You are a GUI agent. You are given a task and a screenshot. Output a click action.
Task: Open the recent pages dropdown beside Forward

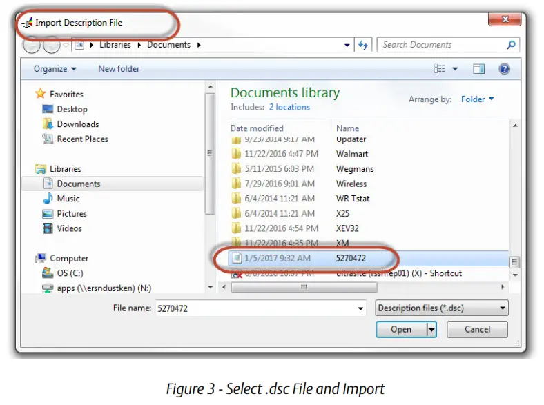click(x=66, y=45)
